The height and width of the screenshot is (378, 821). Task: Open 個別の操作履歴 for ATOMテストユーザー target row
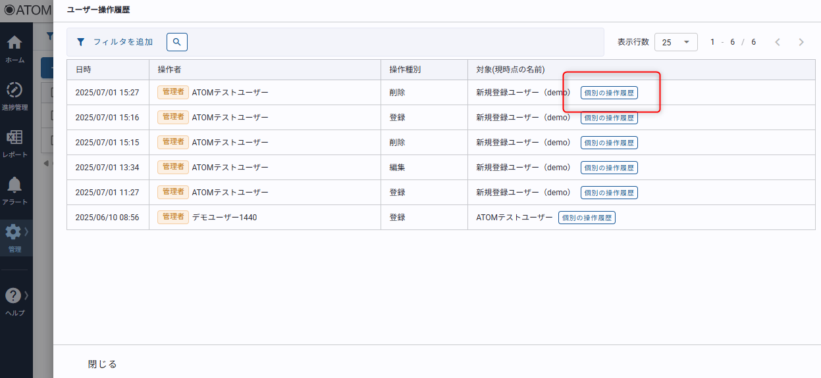tap(587, 218)
